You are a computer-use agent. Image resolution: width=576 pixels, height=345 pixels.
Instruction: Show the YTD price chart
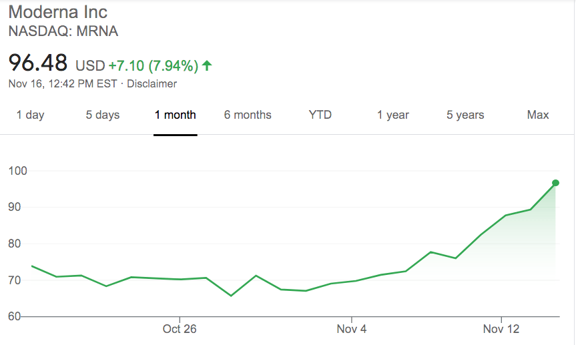point(320,115)
